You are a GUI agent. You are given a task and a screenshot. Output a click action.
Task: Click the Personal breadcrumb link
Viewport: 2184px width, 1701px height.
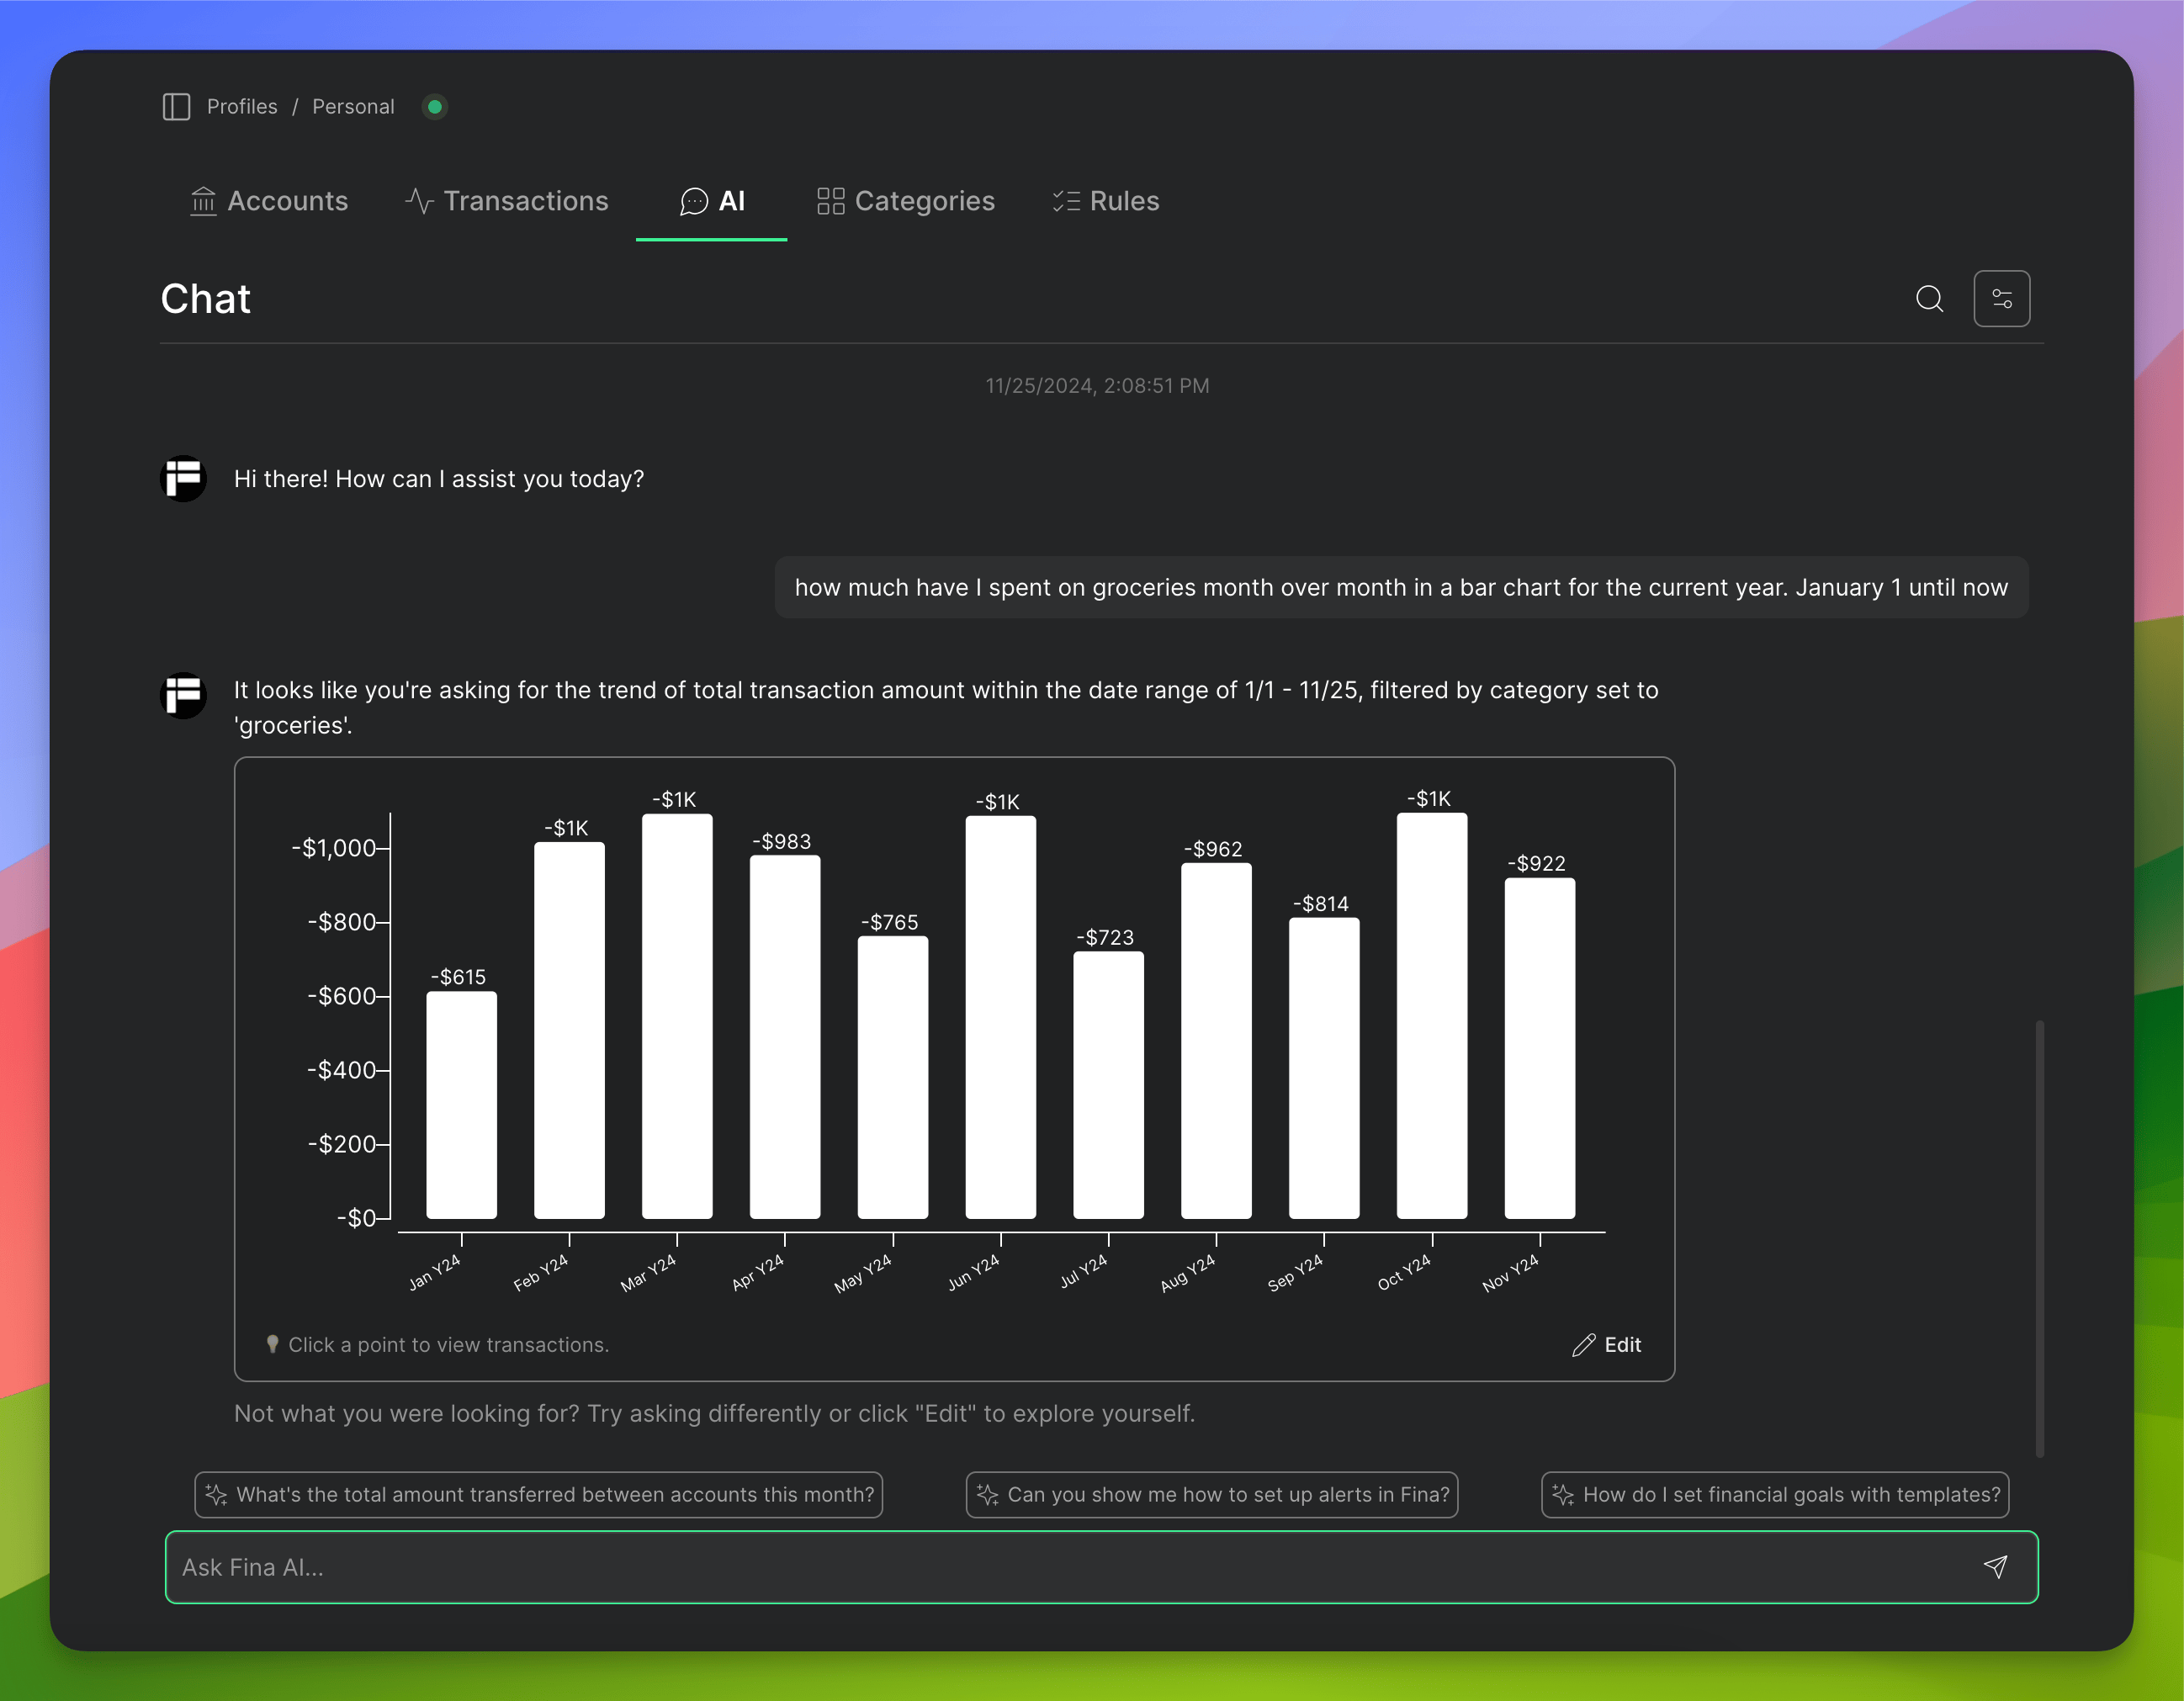coord(353,107)
